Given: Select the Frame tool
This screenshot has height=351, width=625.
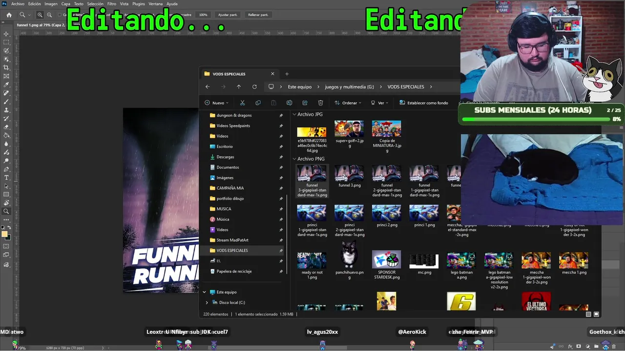Looking at the screenshot, I should (6, 76).
